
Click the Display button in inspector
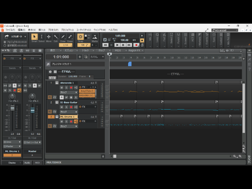[x=12, y=163]
